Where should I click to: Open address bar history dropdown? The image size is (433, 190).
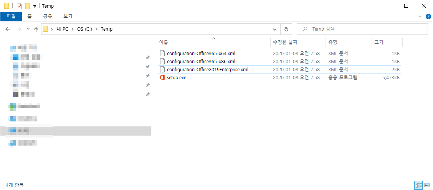point(275,29)
